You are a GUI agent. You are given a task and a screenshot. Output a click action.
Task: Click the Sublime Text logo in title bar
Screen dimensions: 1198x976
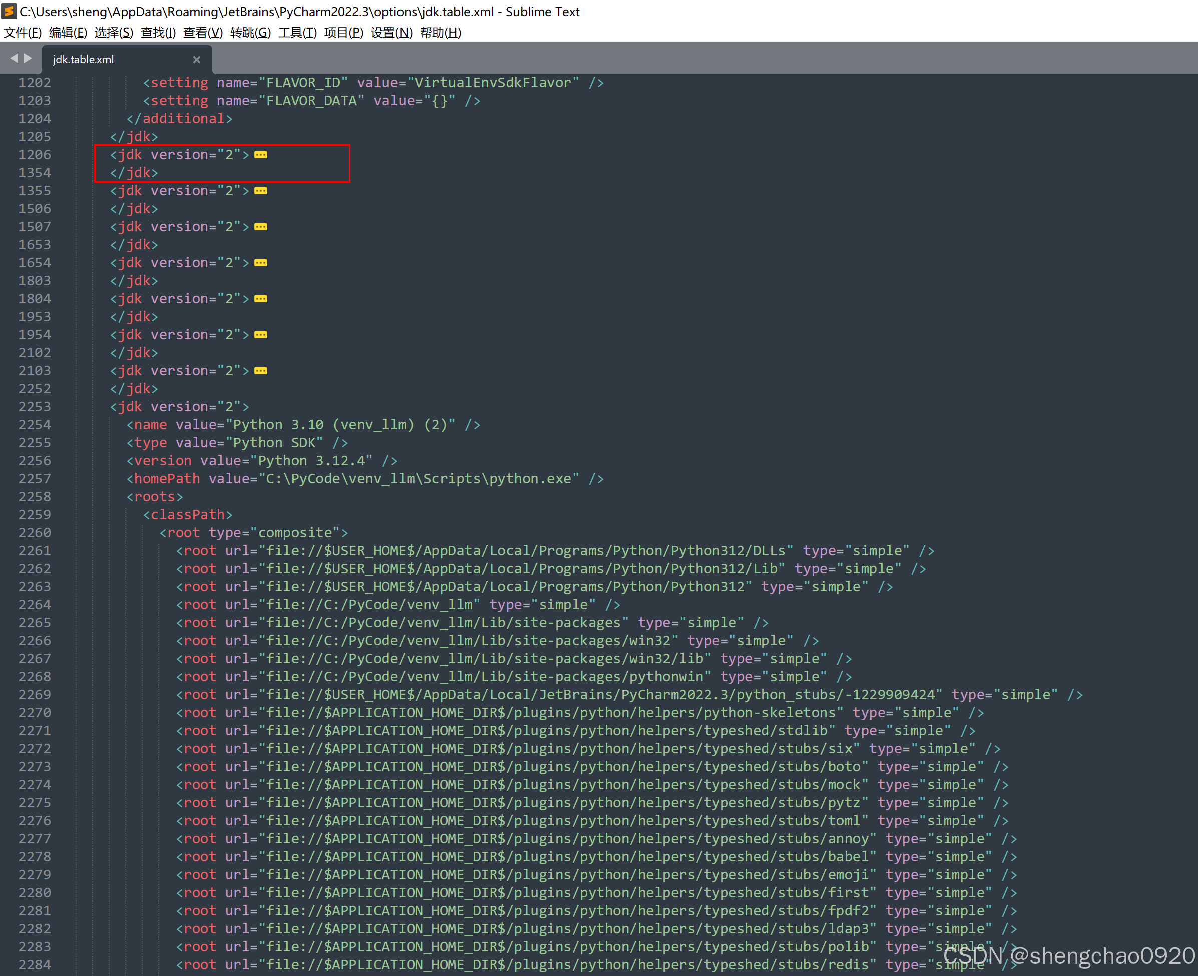(x=9, y=11)
